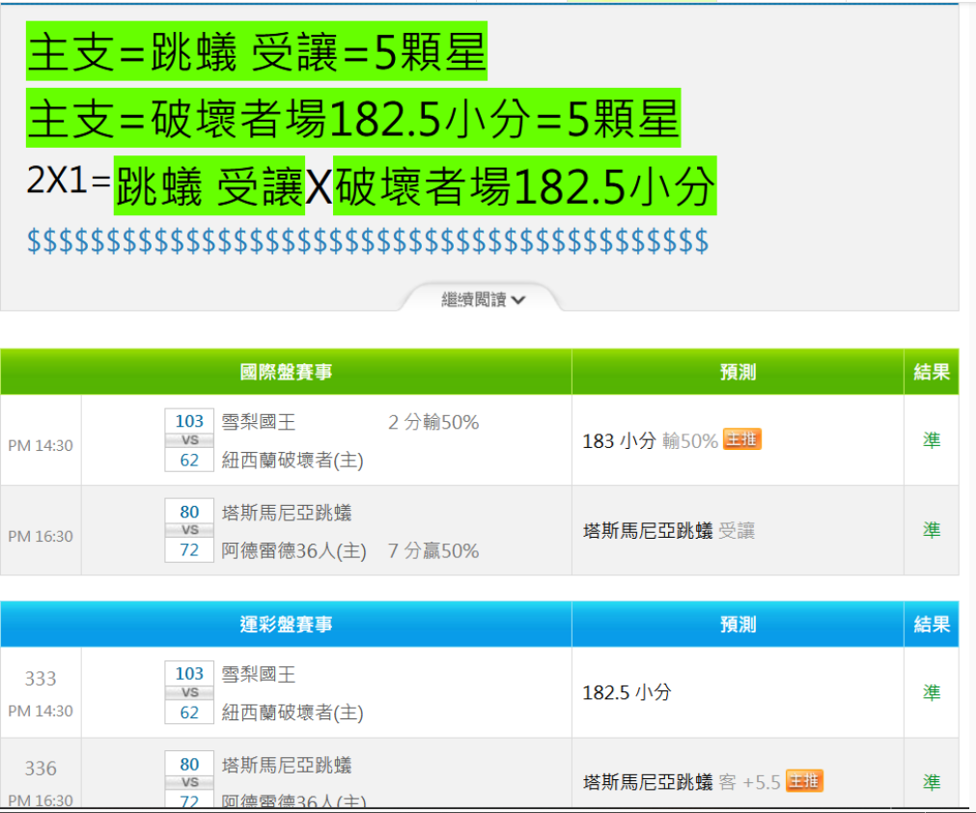
Task: Open 阿德雷德36人(主) team link in 國際盤
Action: (293, 551)
